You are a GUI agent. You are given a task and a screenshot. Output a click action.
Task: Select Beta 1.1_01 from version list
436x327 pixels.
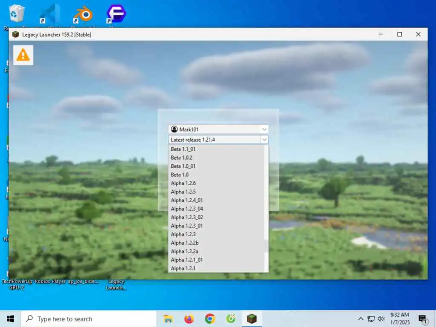coord(216,149)
